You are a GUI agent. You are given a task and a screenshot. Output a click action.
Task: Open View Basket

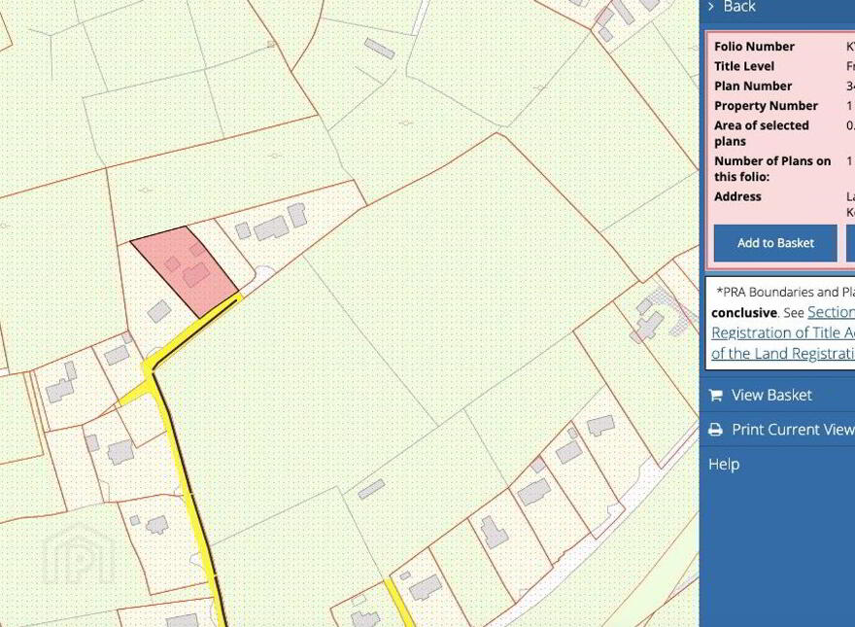coord(771,395)
